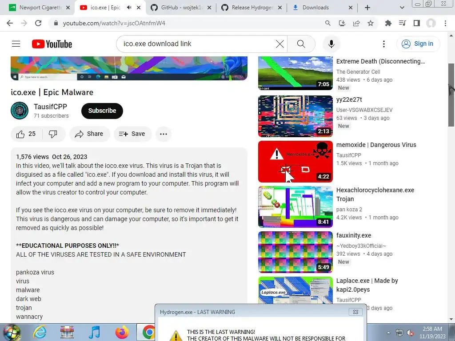
Task: Open the media control icon in toolbar
Action: (402, 23)
